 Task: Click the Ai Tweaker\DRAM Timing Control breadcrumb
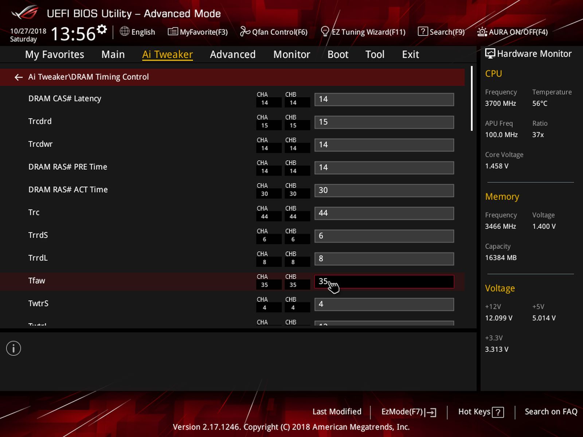[x=89, y=77]
